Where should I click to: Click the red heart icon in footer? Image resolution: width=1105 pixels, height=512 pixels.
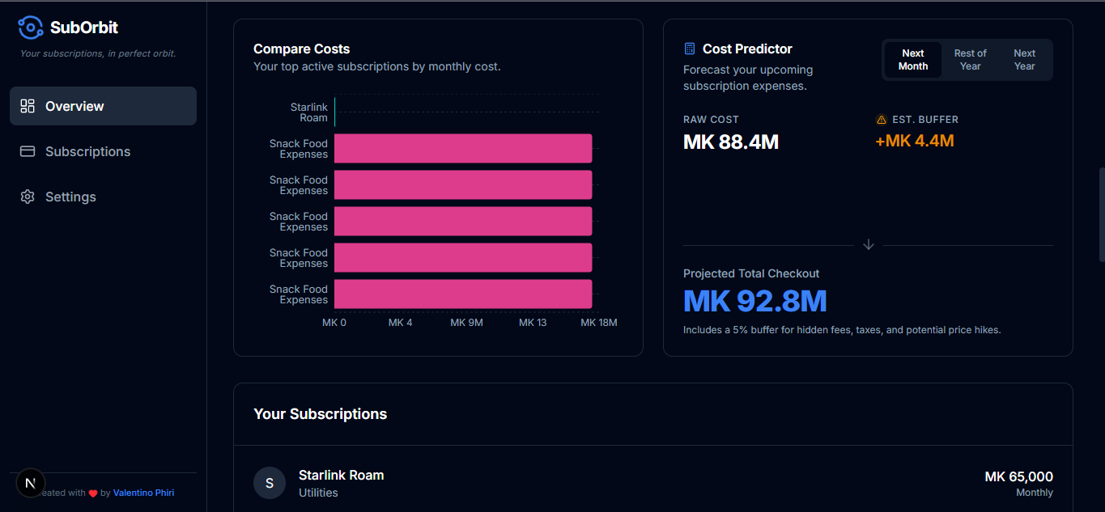click(x=93, y=493)
